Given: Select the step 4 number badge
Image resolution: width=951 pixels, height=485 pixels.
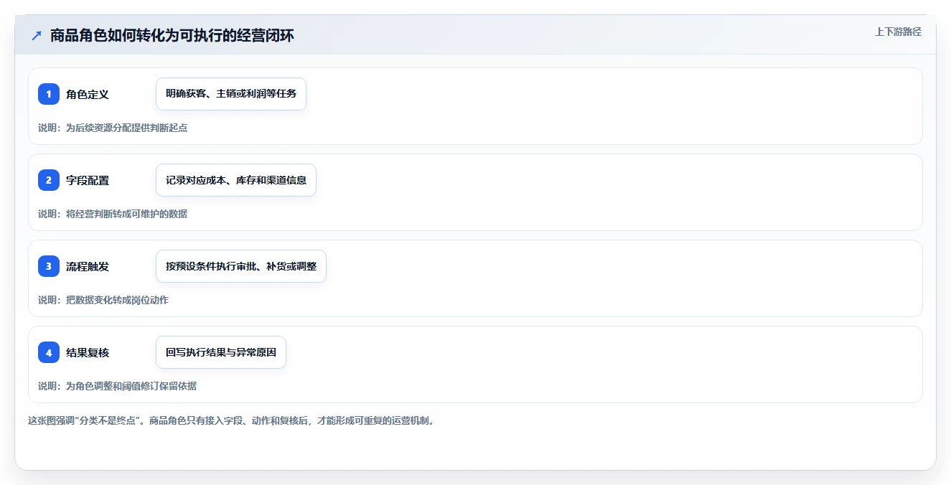Looking at the screenshot, I should coord(49,352).
